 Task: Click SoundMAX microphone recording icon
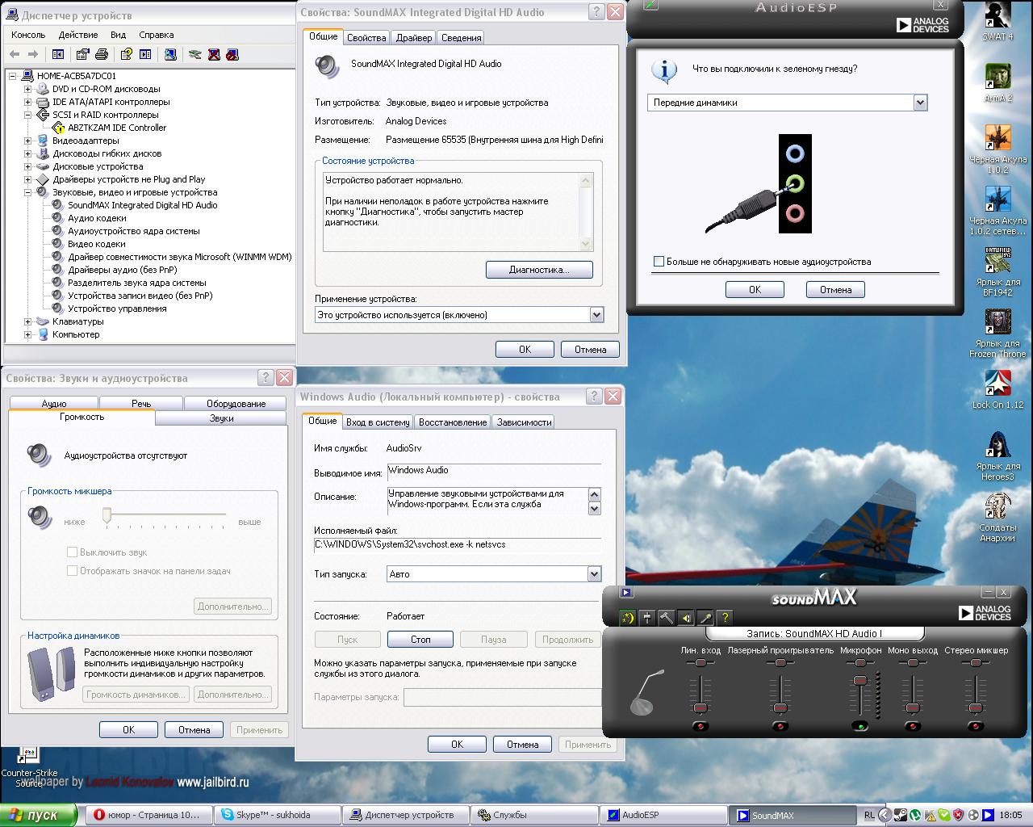click(705, 618)
